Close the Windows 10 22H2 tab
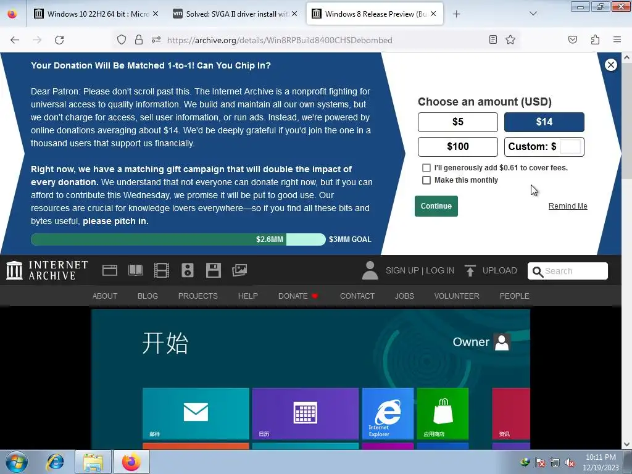The height and width of the screenshot is (474, 632). pyautogui.click(x=156, y=14)
